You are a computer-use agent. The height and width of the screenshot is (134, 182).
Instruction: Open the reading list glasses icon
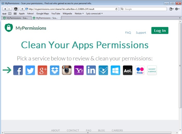pyautogui.click(x=4, y=14)
